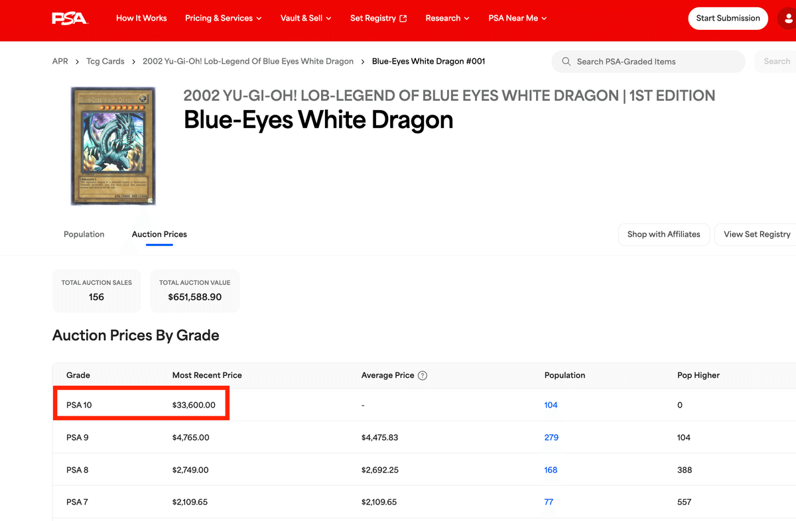Click Shop with Affiliates button

click(664, 234)
